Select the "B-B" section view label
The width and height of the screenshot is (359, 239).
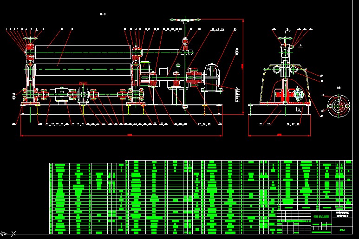(103, 14)
